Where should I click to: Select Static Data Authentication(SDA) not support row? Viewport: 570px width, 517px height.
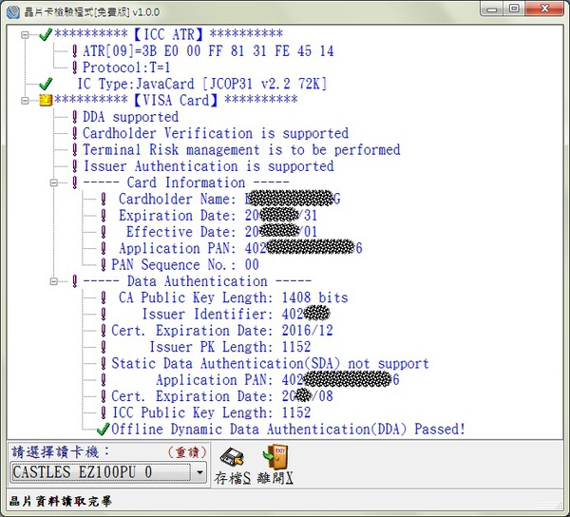[x=270, y=363]
